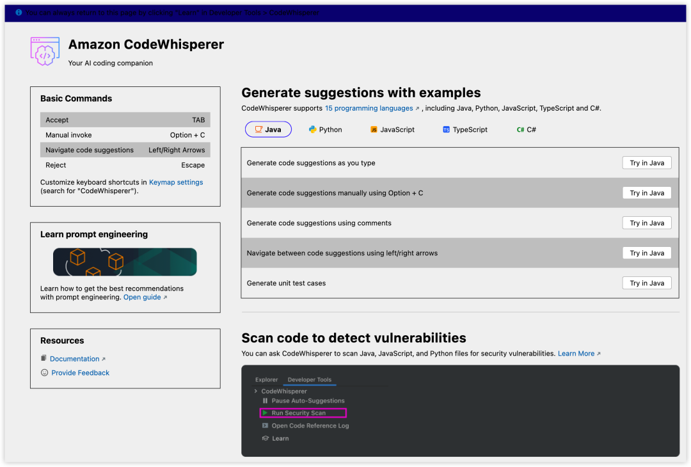Click the external arrow next to Documentation
The width and height of the screenshot is (691, 467).
104,359
